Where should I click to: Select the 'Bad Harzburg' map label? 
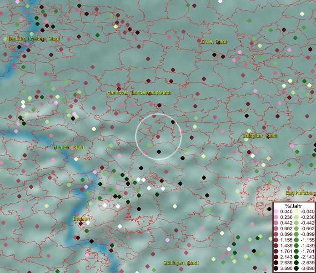pyautogui.click(x=301, y=193)
